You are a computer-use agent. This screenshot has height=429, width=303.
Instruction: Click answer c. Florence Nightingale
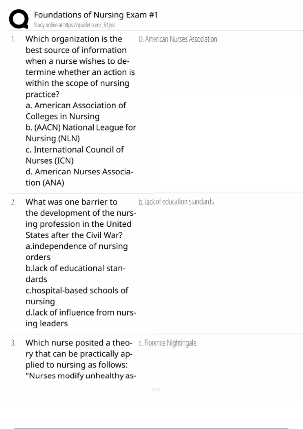point(167,343)
